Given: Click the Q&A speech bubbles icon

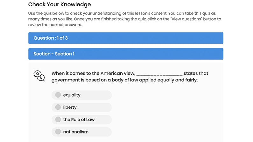Looking at the screenshot, I should pos(39,76).
